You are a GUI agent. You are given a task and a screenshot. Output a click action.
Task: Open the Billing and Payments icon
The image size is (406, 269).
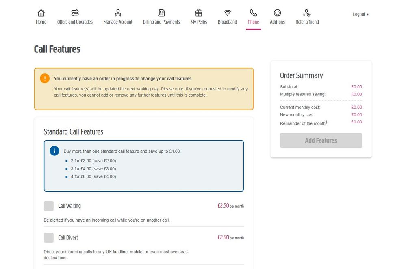coord(161,13)
